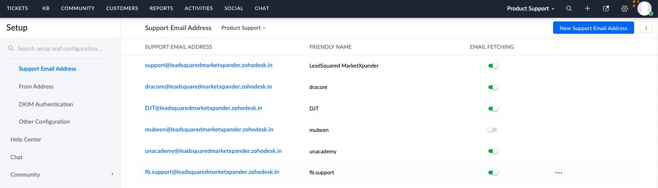
Task: Open the user profile avatar
Action: coord(644,9)
